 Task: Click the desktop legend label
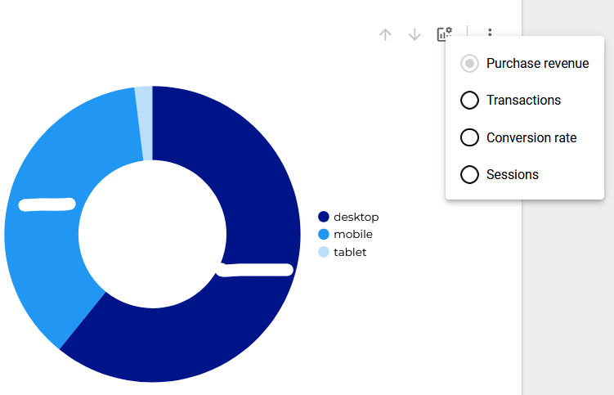pyautogui.click(x=356, y=217)
